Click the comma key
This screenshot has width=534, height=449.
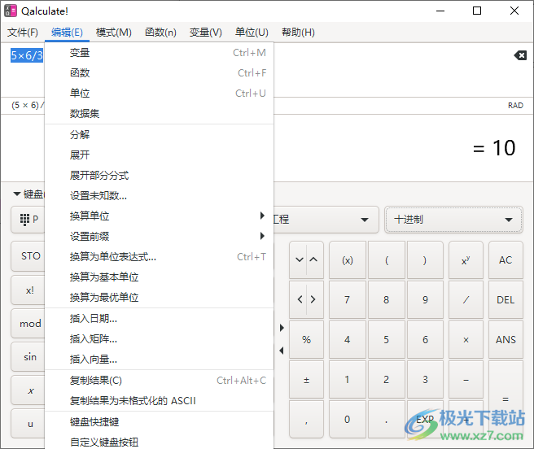(306, 420)
